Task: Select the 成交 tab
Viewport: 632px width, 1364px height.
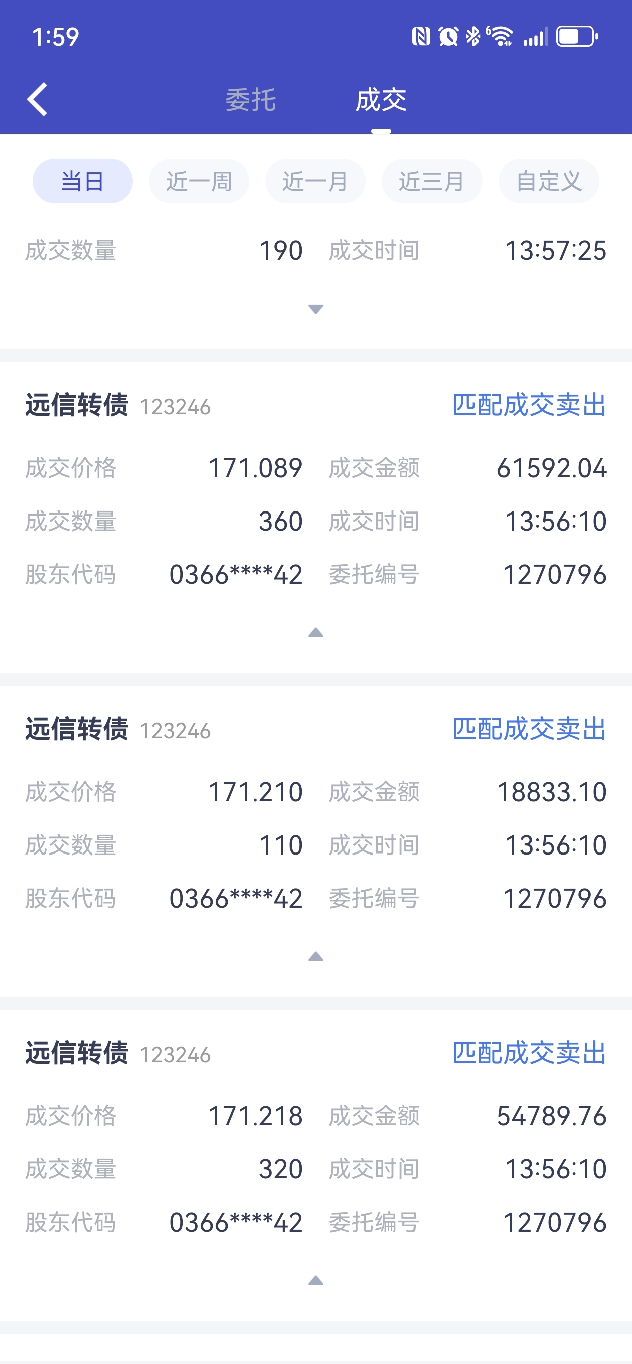Action: 381,100
